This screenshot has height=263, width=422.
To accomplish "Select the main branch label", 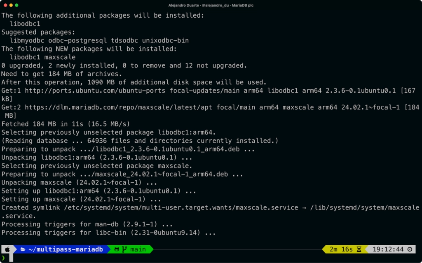I will pyautogui.click(x=139, y=249).
